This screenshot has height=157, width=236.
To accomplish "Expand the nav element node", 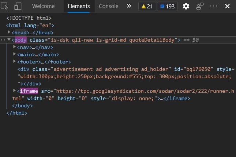I will click(x=14, y=47).
